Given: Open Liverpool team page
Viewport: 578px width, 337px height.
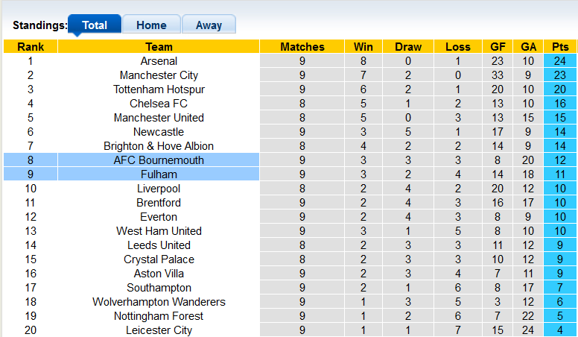Looking at the screenshot, I should pos(159,189).
